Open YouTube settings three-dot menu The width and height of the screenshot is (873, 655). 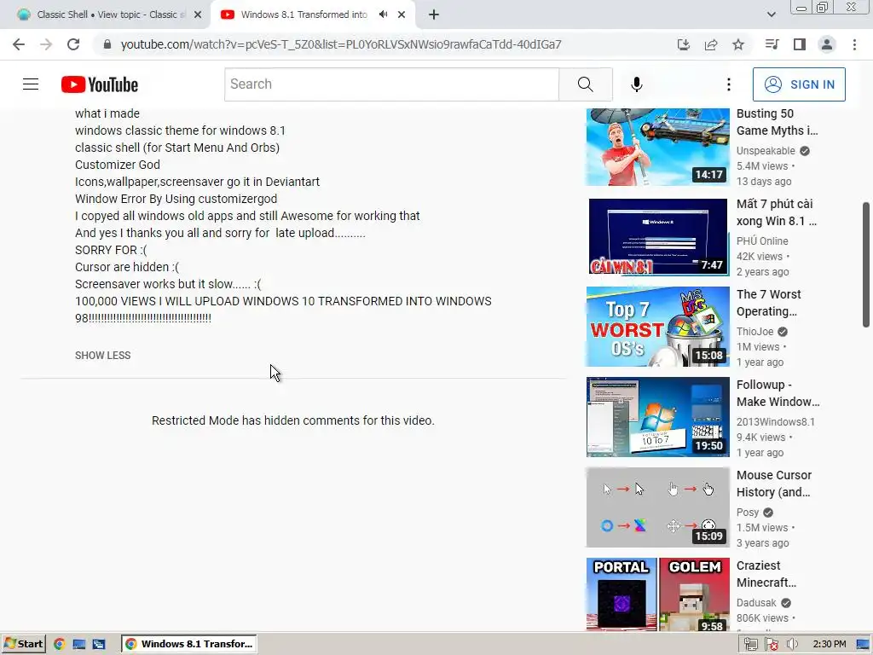[728, 84]
